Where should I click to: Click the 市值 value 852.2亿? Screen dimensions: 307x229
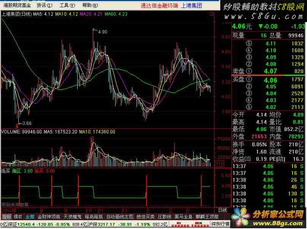point(294,130)
